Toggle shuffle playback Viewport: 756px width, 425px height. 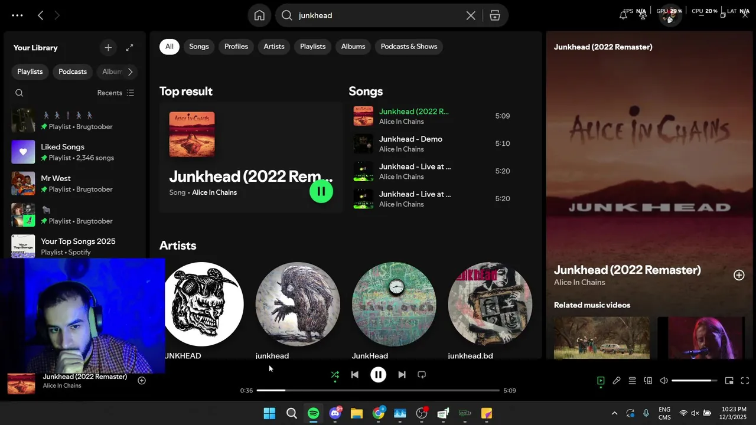click(335, 375)
